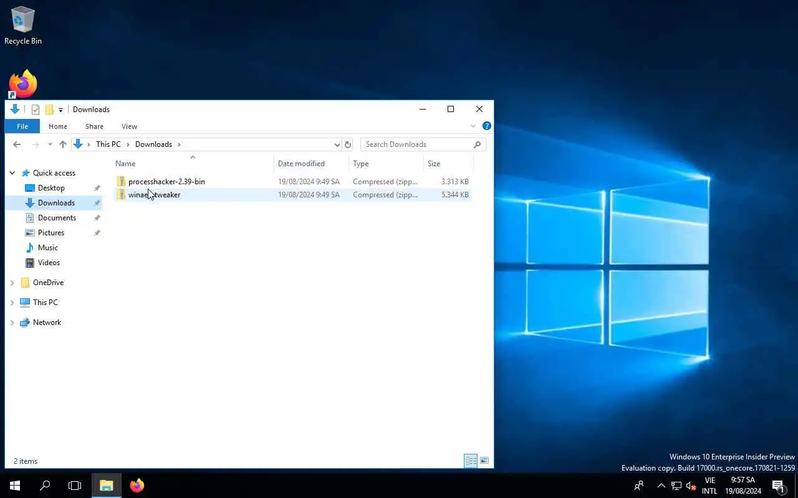Open Desktop in the navigation pane
The width and height of the screenshot is (798, 498).
(x=51, y=188)
